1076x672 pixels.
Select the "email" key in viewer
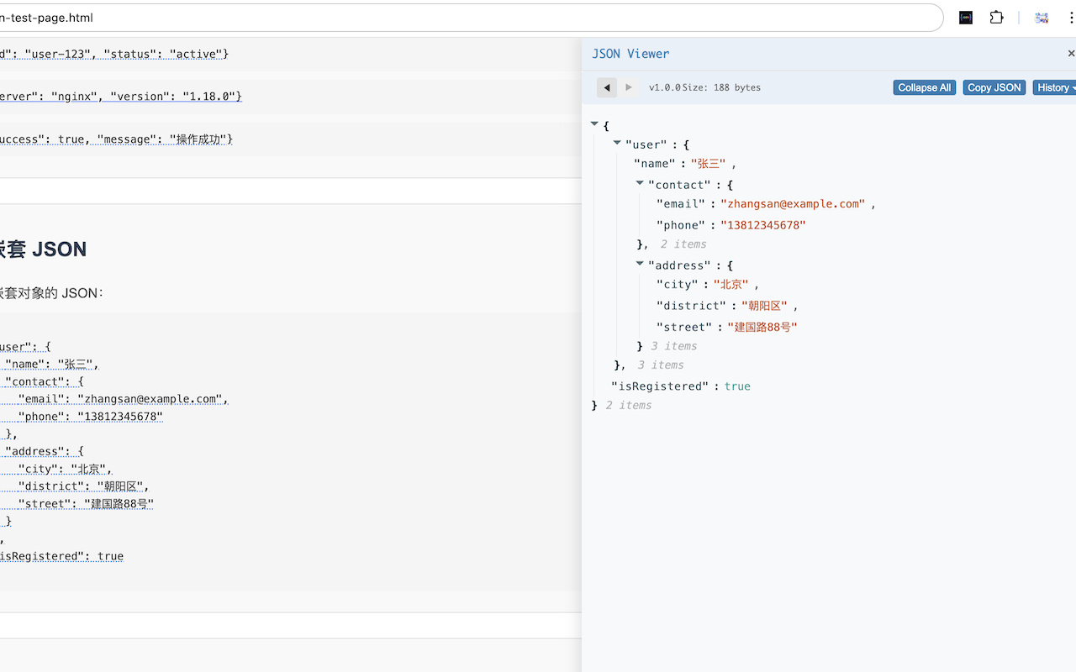pos(680,204)
